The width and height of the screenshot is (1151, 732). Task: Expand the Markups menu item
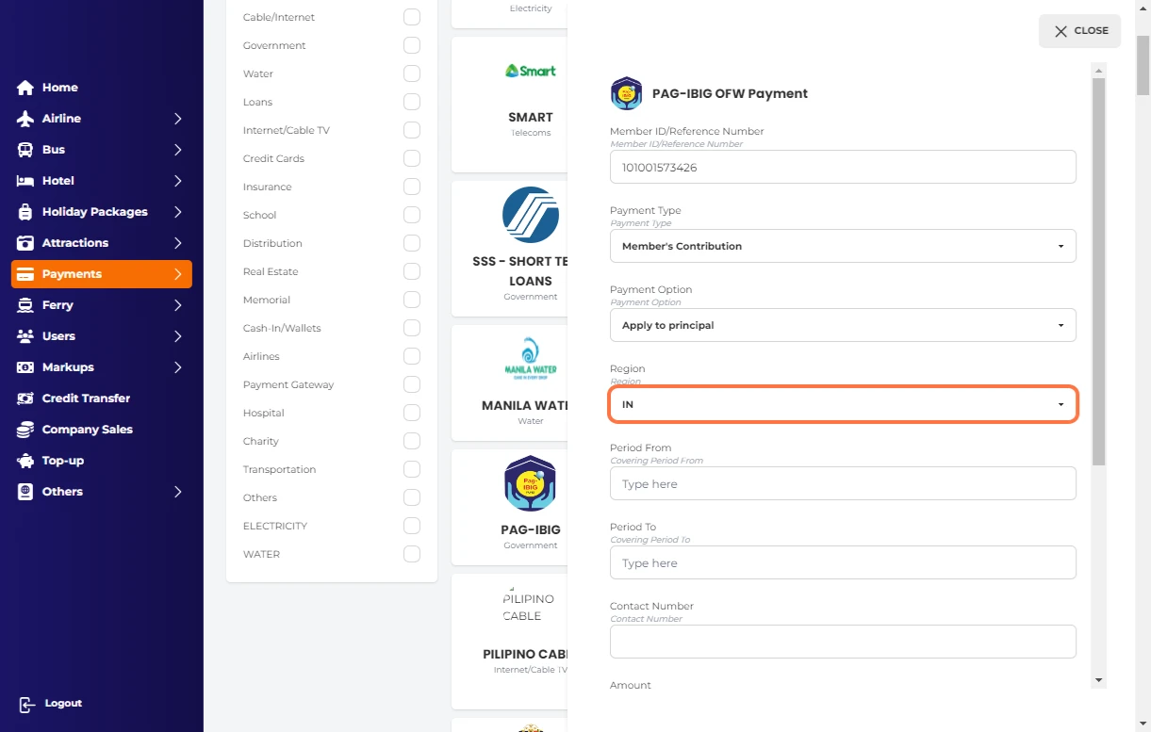101,367
